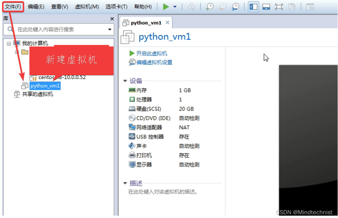Click the 我的计算机 computer icon
338x218 pixels.
(17, 43)
